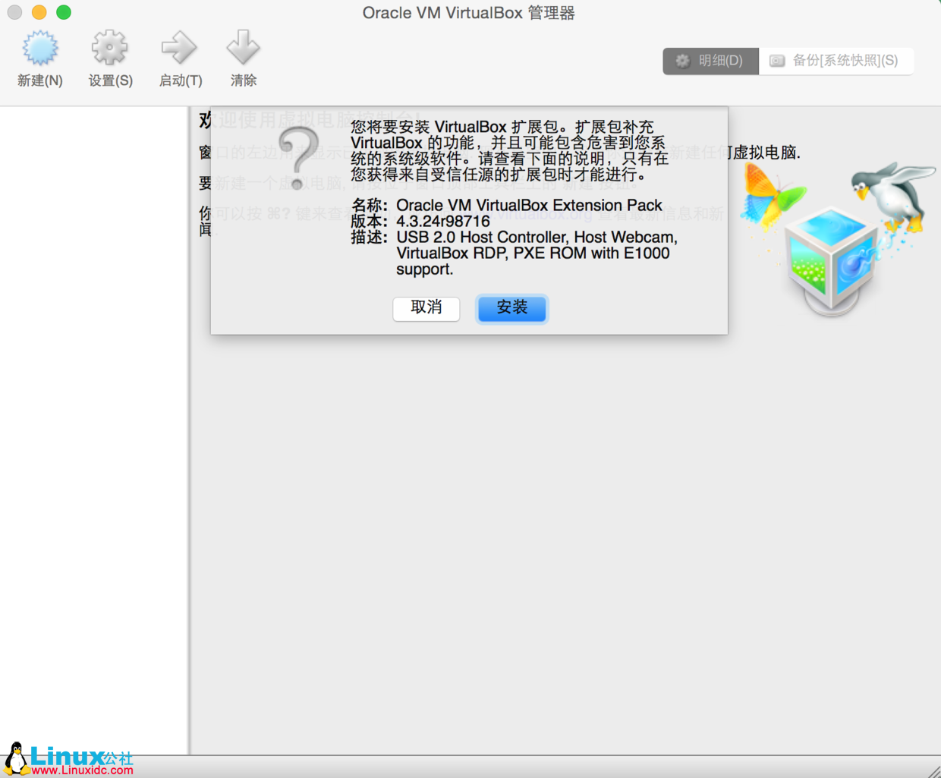
Task: Click the question mark icon in dialog
Action: (298, 158)
